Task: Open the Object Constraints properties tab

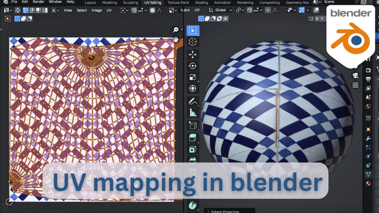Action: [368, 165]
